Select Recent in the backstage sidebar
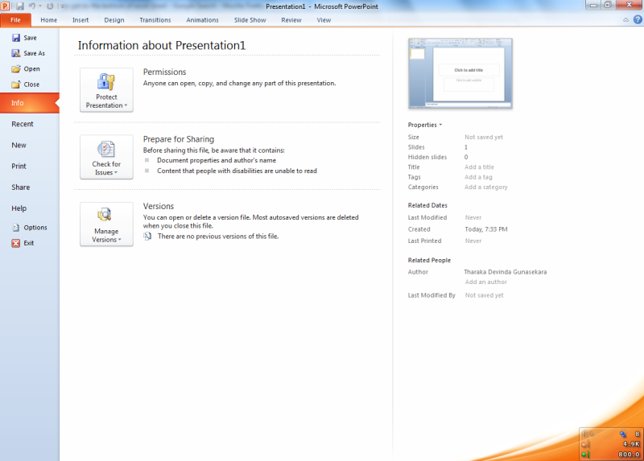 (x=30, y=124)
